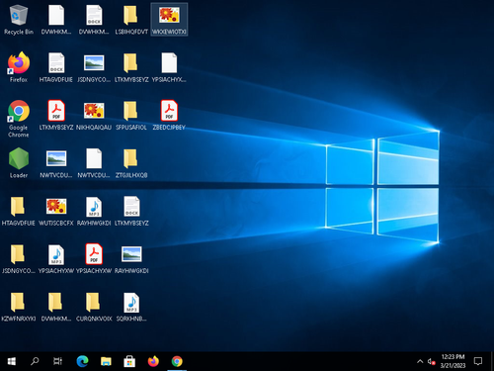Select the ZBEDCJPBEY PDF file

169,115
